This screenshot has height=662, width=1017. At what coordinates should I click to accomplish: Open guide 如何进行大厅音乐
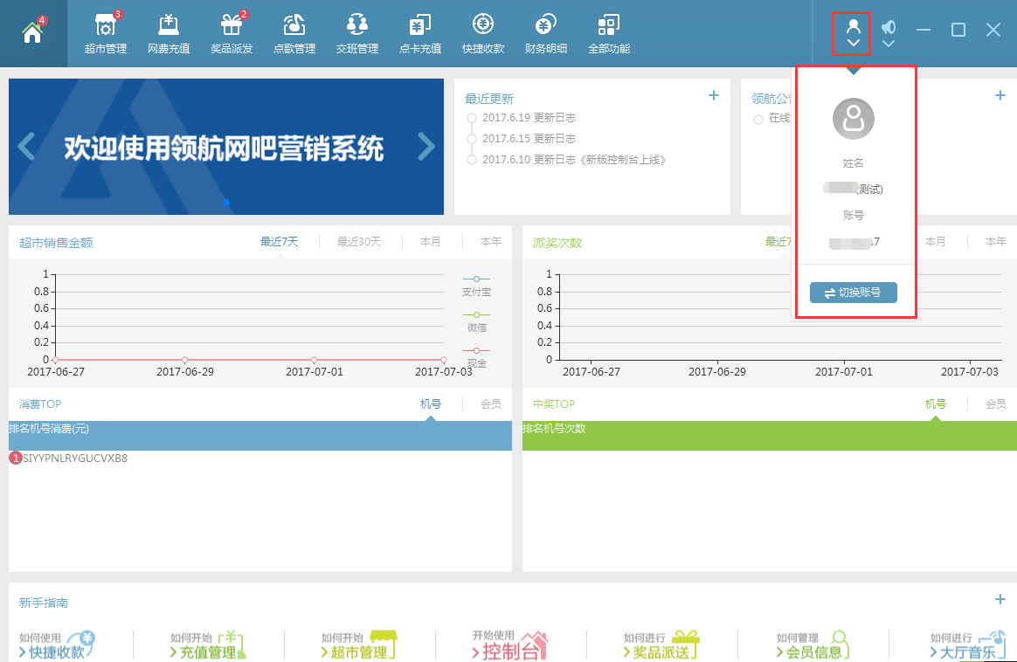tap(968, 645)
